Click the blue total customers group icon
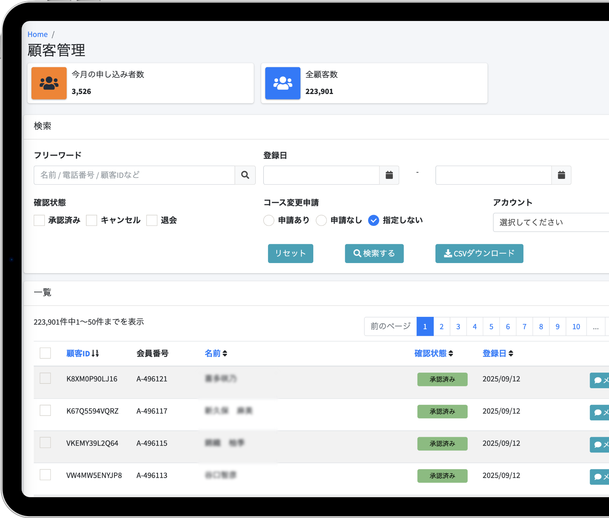Viewport: 609px width, 518px height. point(283,83)
